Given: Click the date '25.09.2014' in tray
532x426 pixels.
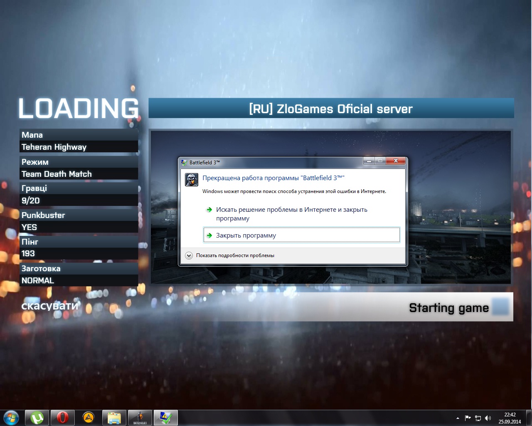Looking at the screenshot, I should click(510, 421).
